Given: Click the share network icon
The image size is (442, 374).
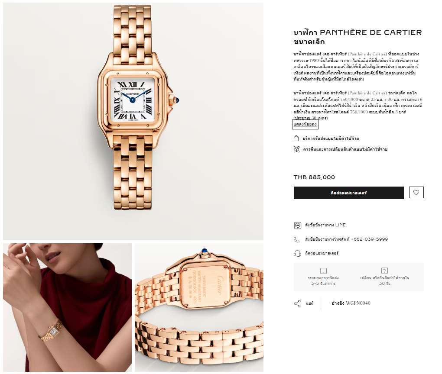Looking at the screenshot, I should 297,303.
